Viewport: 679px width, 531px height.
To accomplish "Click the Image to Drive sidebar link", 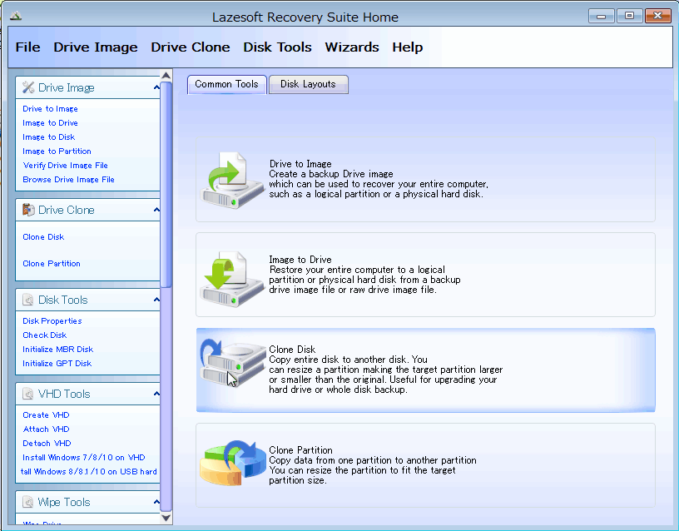I will (50, 123).
